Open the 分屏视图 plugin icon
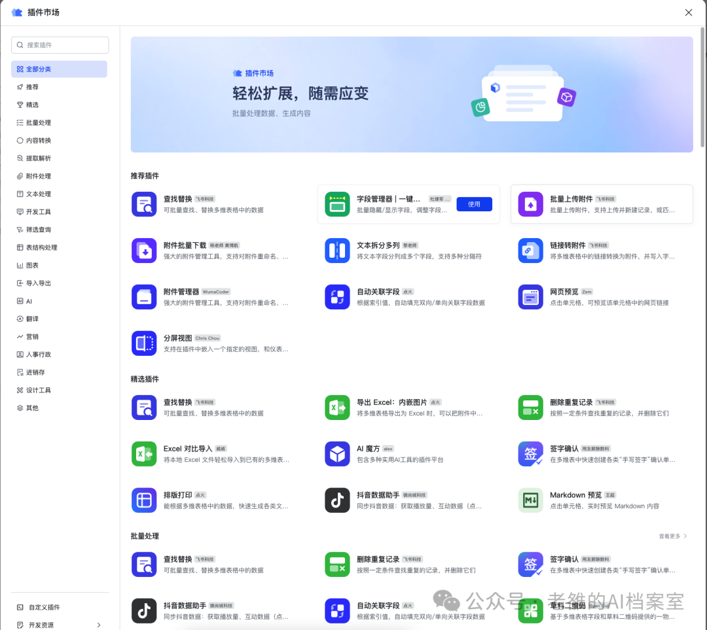 [144, 343]
